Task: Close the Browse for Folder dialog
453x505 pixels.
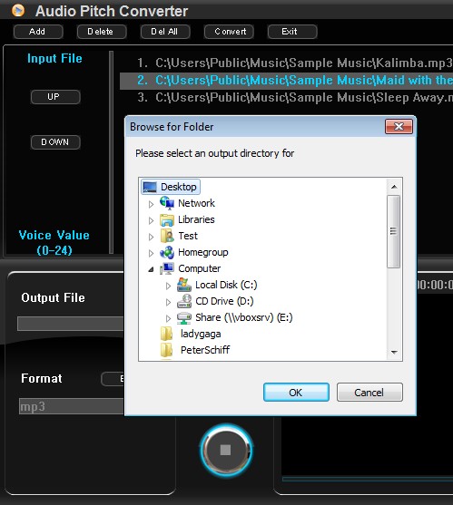Action: coord(399,127)
